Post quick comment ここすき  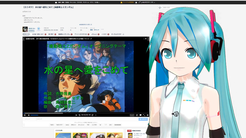click(x=94, y=125)
